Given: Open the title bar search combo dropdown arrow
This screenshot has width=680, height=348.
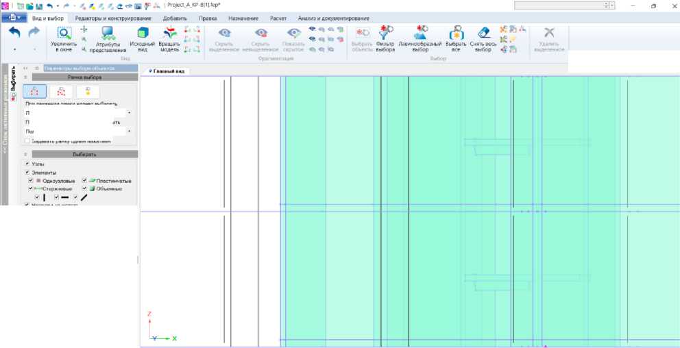Looking at the screenshot, I should click(x=612, y=5).
